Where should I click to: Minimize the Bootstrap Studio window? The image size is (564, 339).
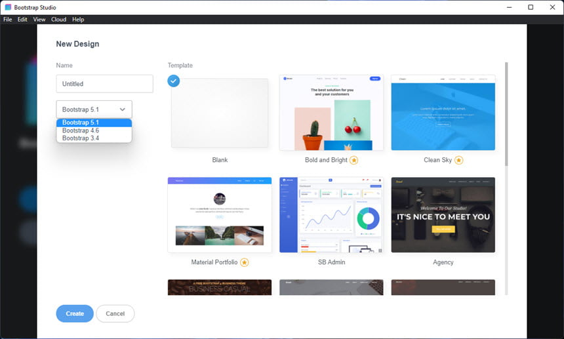click(510, 7)
